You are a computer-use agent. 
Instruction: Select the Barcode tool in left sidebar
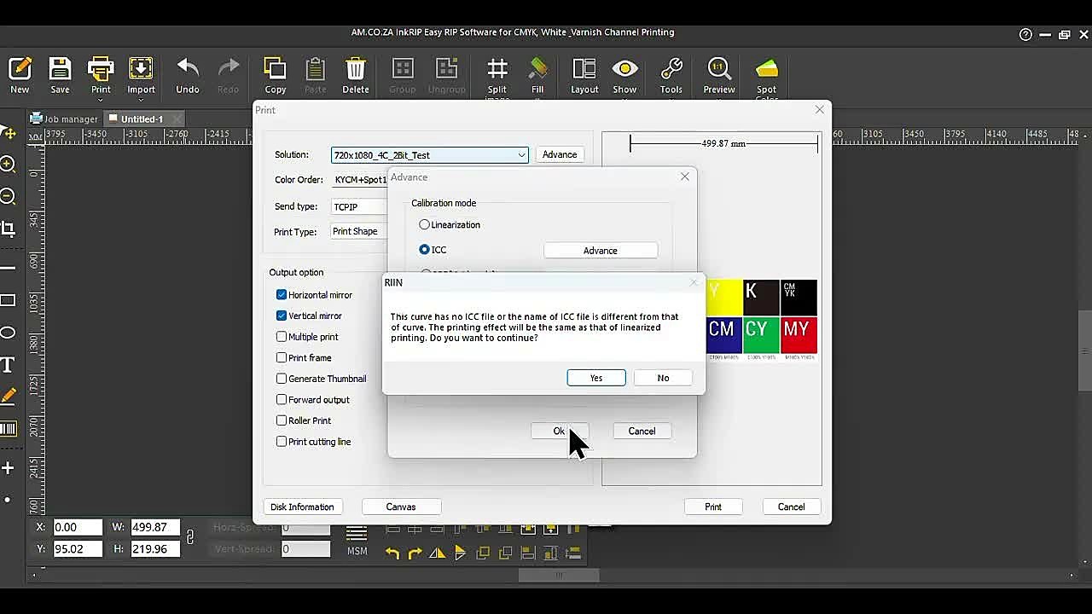(x=8, y=429)
